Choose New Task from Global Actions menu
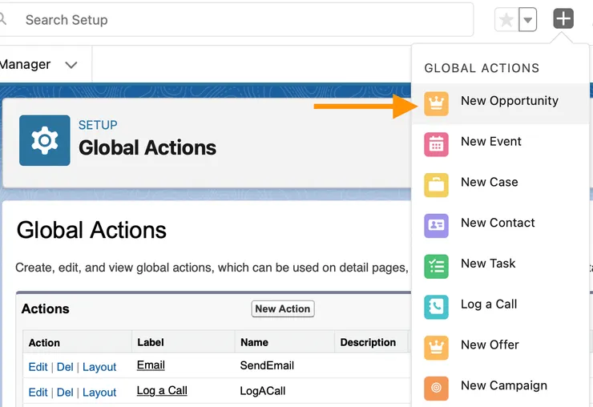 tap(488, 264)
